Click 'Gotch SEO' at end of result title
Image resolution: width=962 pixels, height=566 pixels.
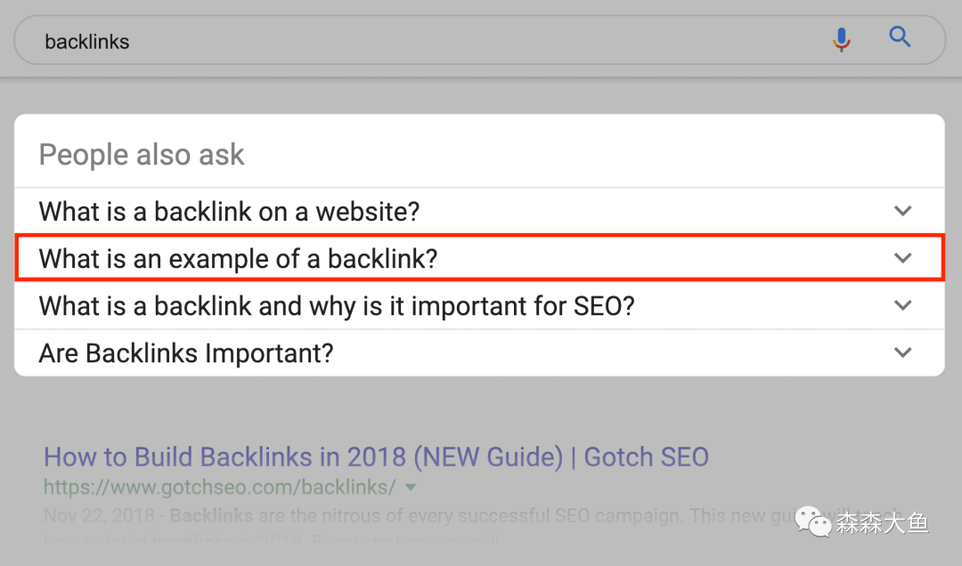tap(646, 457)
